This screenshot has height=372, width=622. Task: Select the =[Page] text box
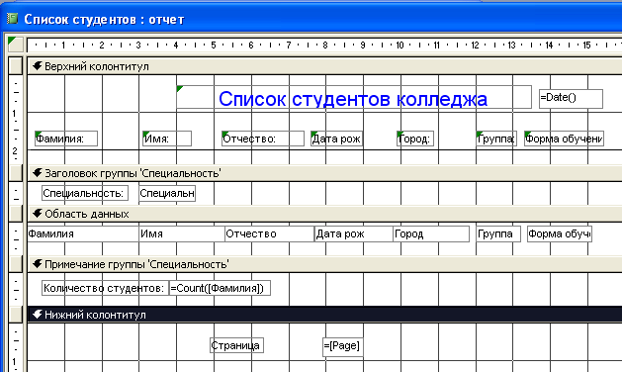pyautogui.click(x=343, y=346)
